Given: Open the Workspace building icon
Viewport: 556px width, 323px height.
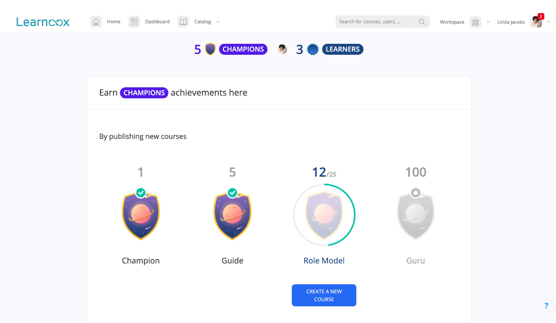Looking at the screenshot, I should click(x=475, y=22).
